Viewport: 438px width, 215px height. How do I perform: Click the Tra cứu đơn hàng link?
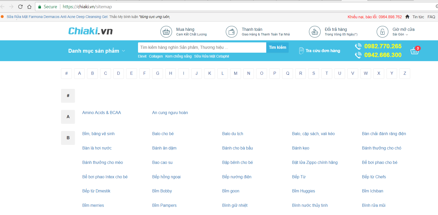point(323,51)
